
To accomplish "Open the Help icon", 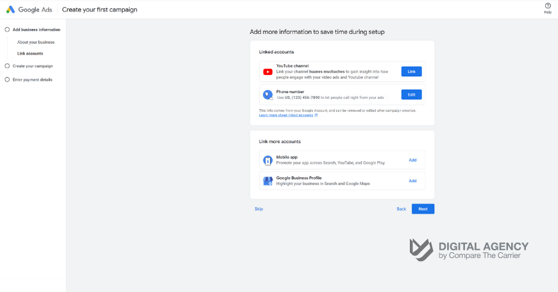I will (548, 6).
